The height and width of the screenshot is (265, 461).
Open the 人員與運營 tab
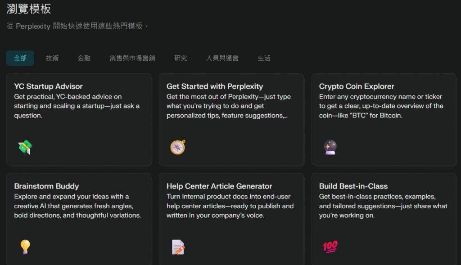coord(222,58)
